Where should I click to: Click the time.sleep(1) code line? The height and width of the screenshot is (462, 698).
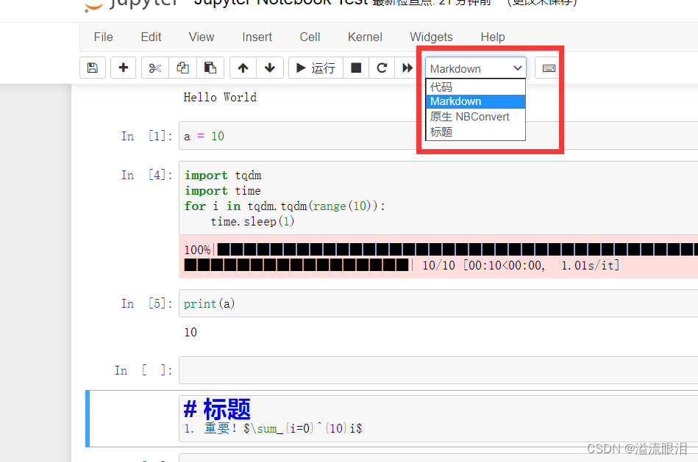252,221
